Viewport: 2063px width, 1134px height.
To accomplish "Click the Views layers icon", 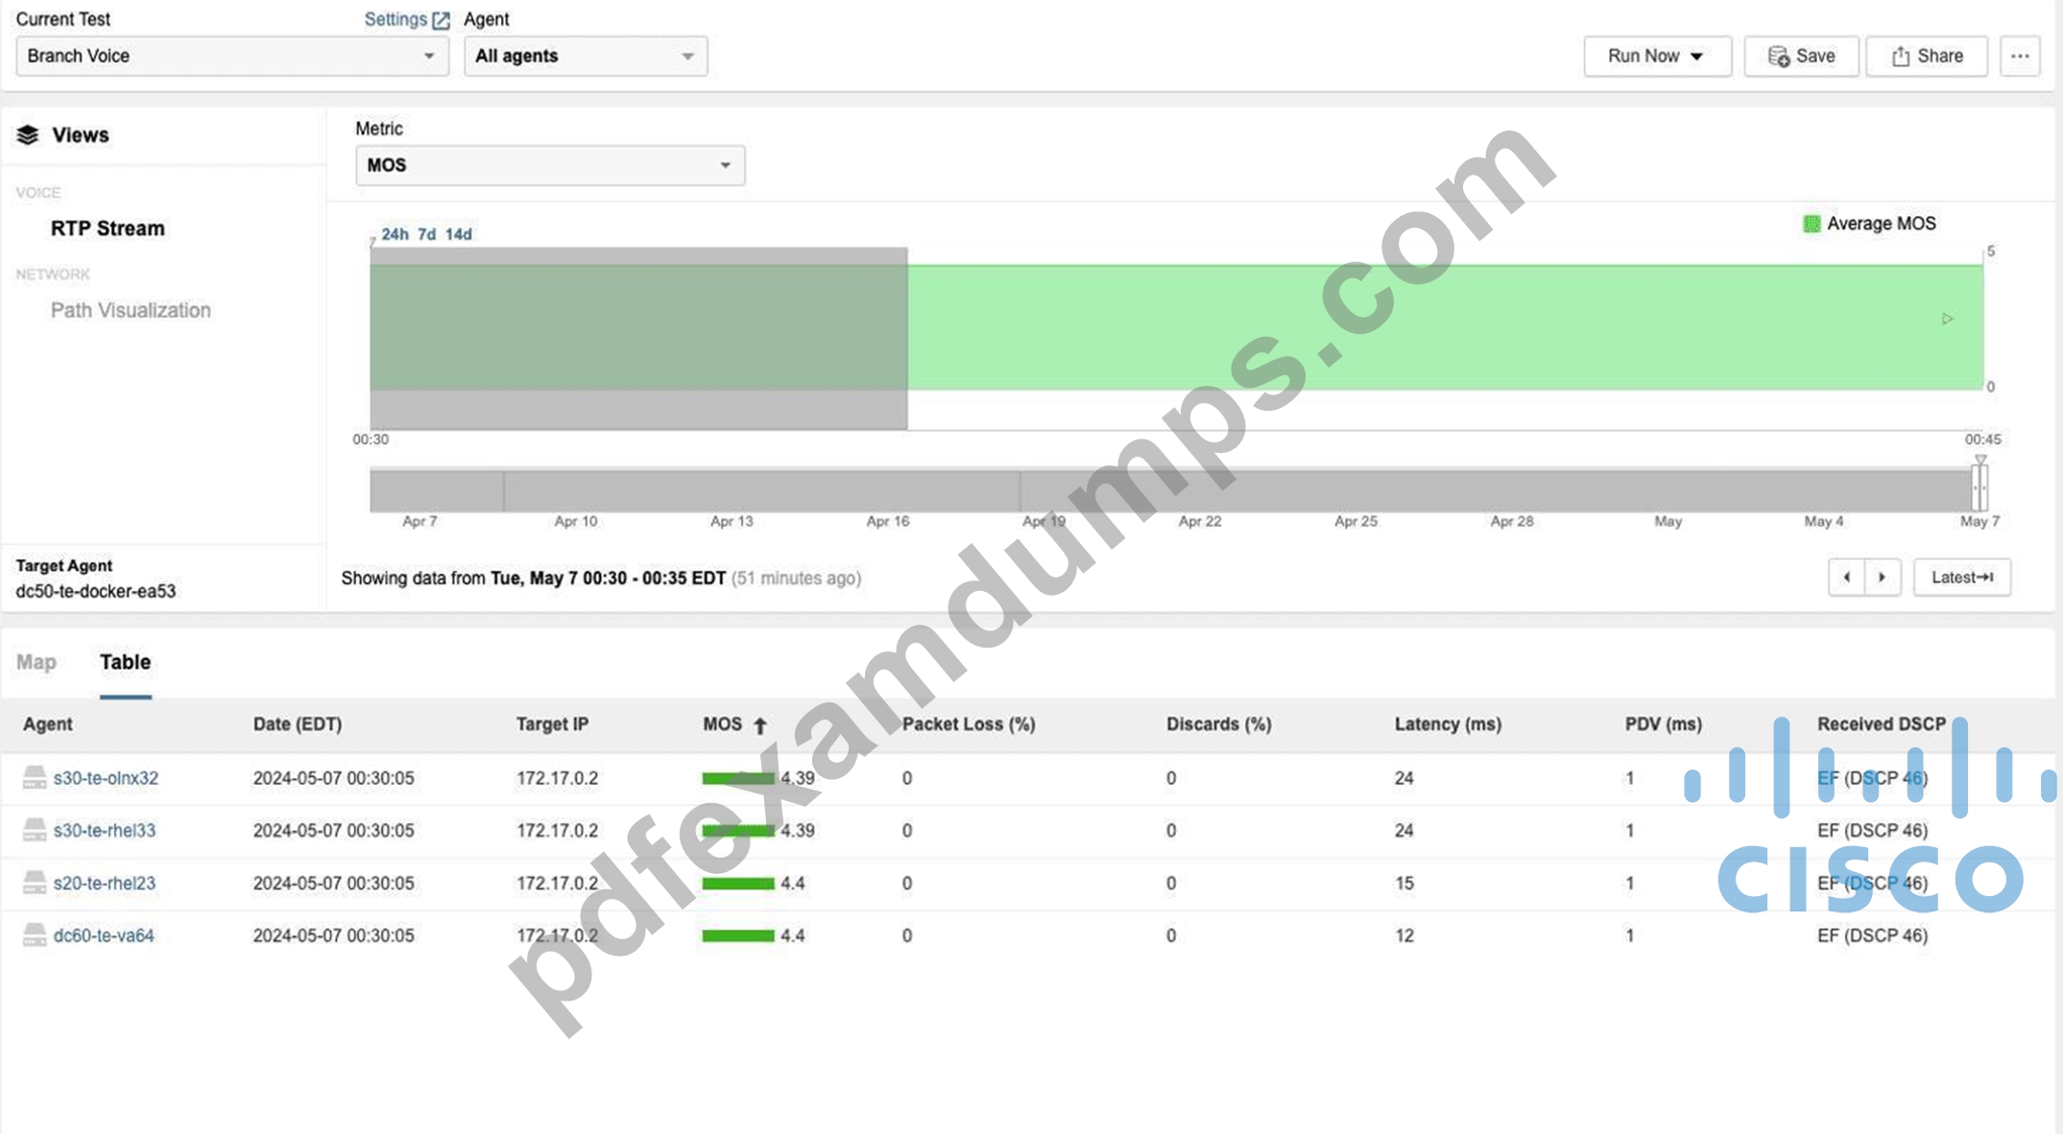I will [x=28, y=135].
